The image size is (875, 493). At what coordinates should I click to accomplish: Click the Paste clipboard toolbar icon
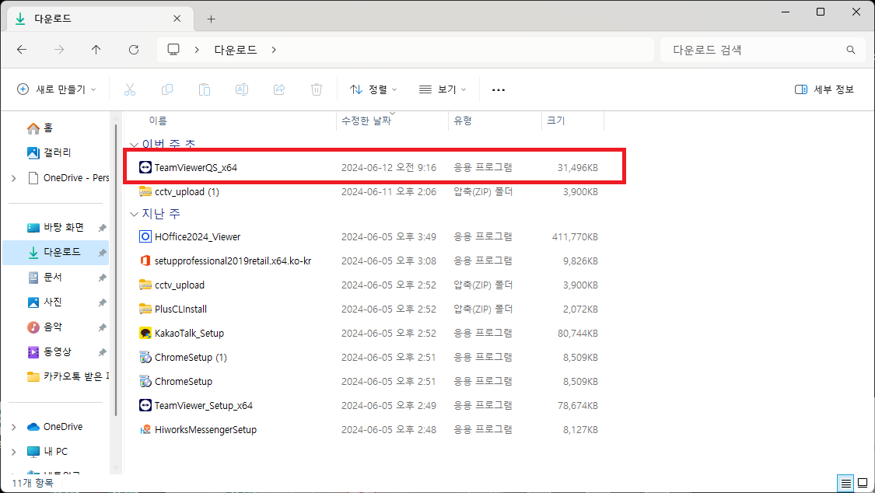click(x=205, y=89)
